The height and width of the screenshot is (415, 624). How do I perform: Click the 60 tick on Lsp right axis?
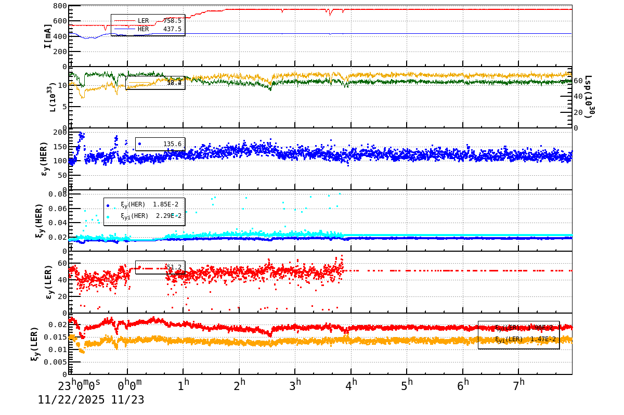(578, 81)
